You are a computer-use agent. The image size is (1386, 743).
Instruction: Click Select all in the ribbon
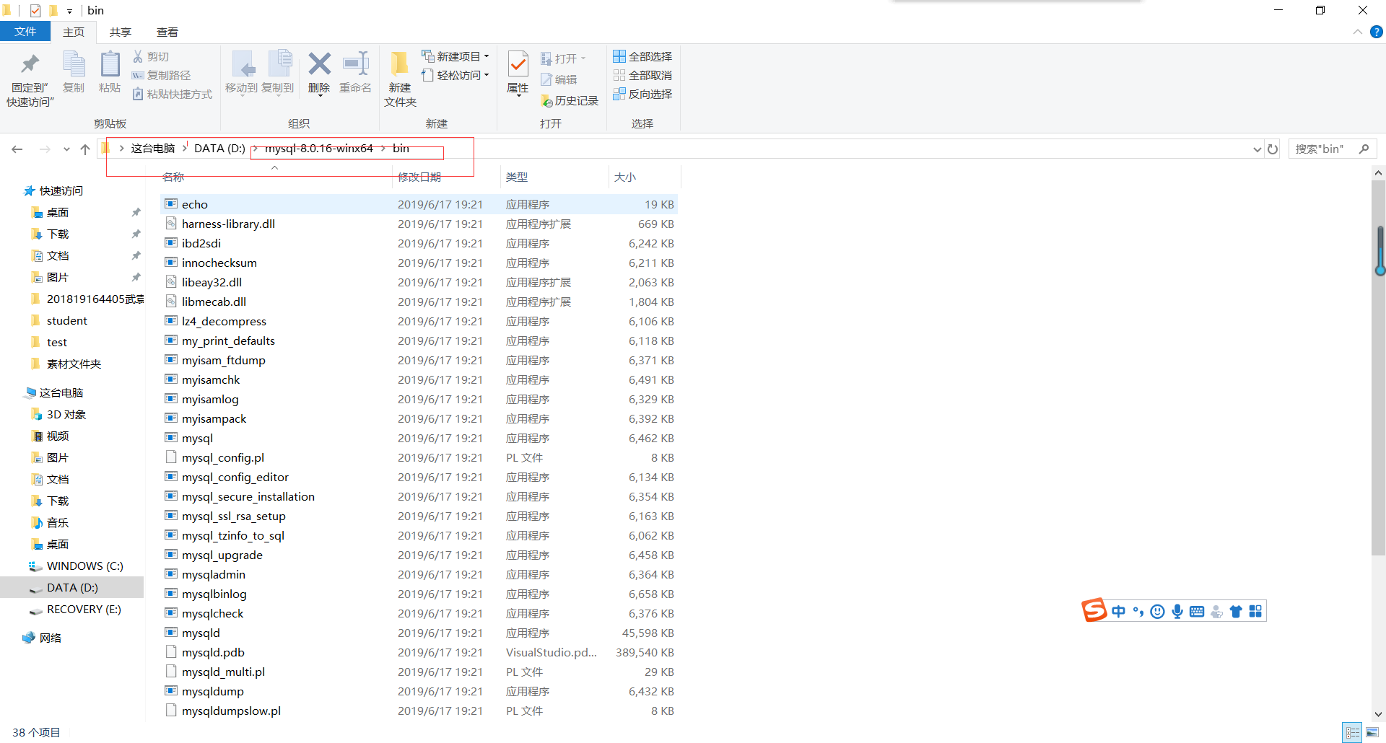pos(642,56)
